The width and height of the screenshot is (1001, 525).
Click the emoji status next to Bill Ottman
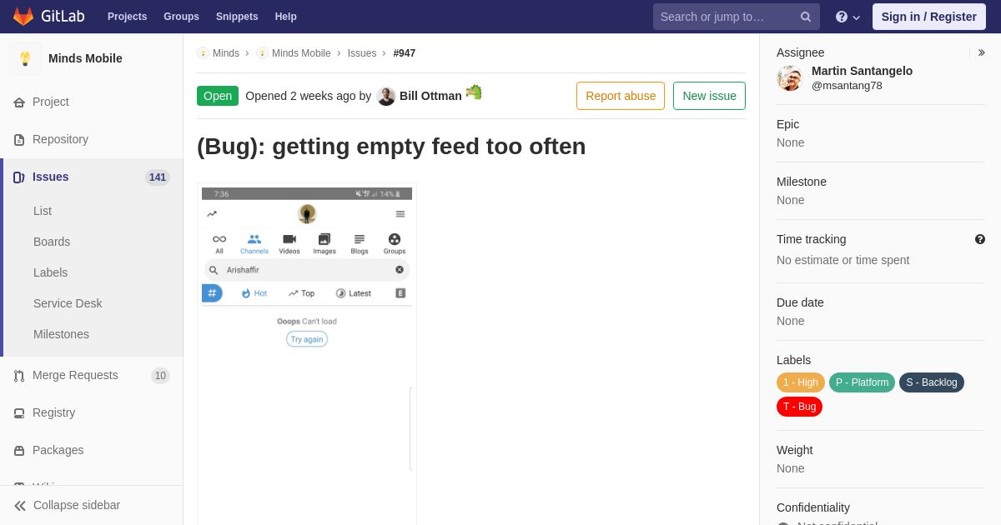pos(474,92)
